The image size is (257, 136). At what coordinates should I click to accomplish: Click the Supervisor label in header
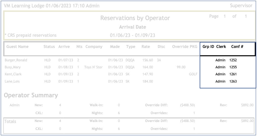[241, 6]
